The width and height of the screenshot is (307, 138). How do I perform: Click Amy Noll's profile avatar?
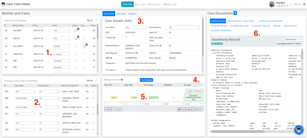[272, 4]
